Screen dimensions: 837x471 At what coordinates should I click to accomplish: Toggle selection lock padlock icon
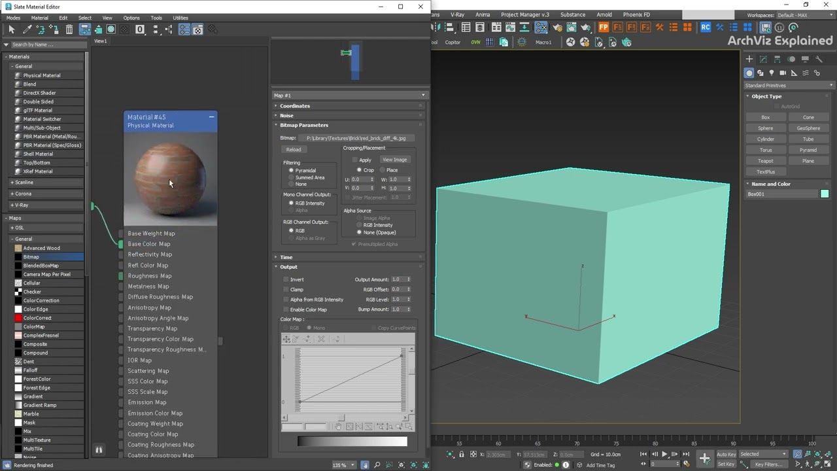(x=462, y=454)
